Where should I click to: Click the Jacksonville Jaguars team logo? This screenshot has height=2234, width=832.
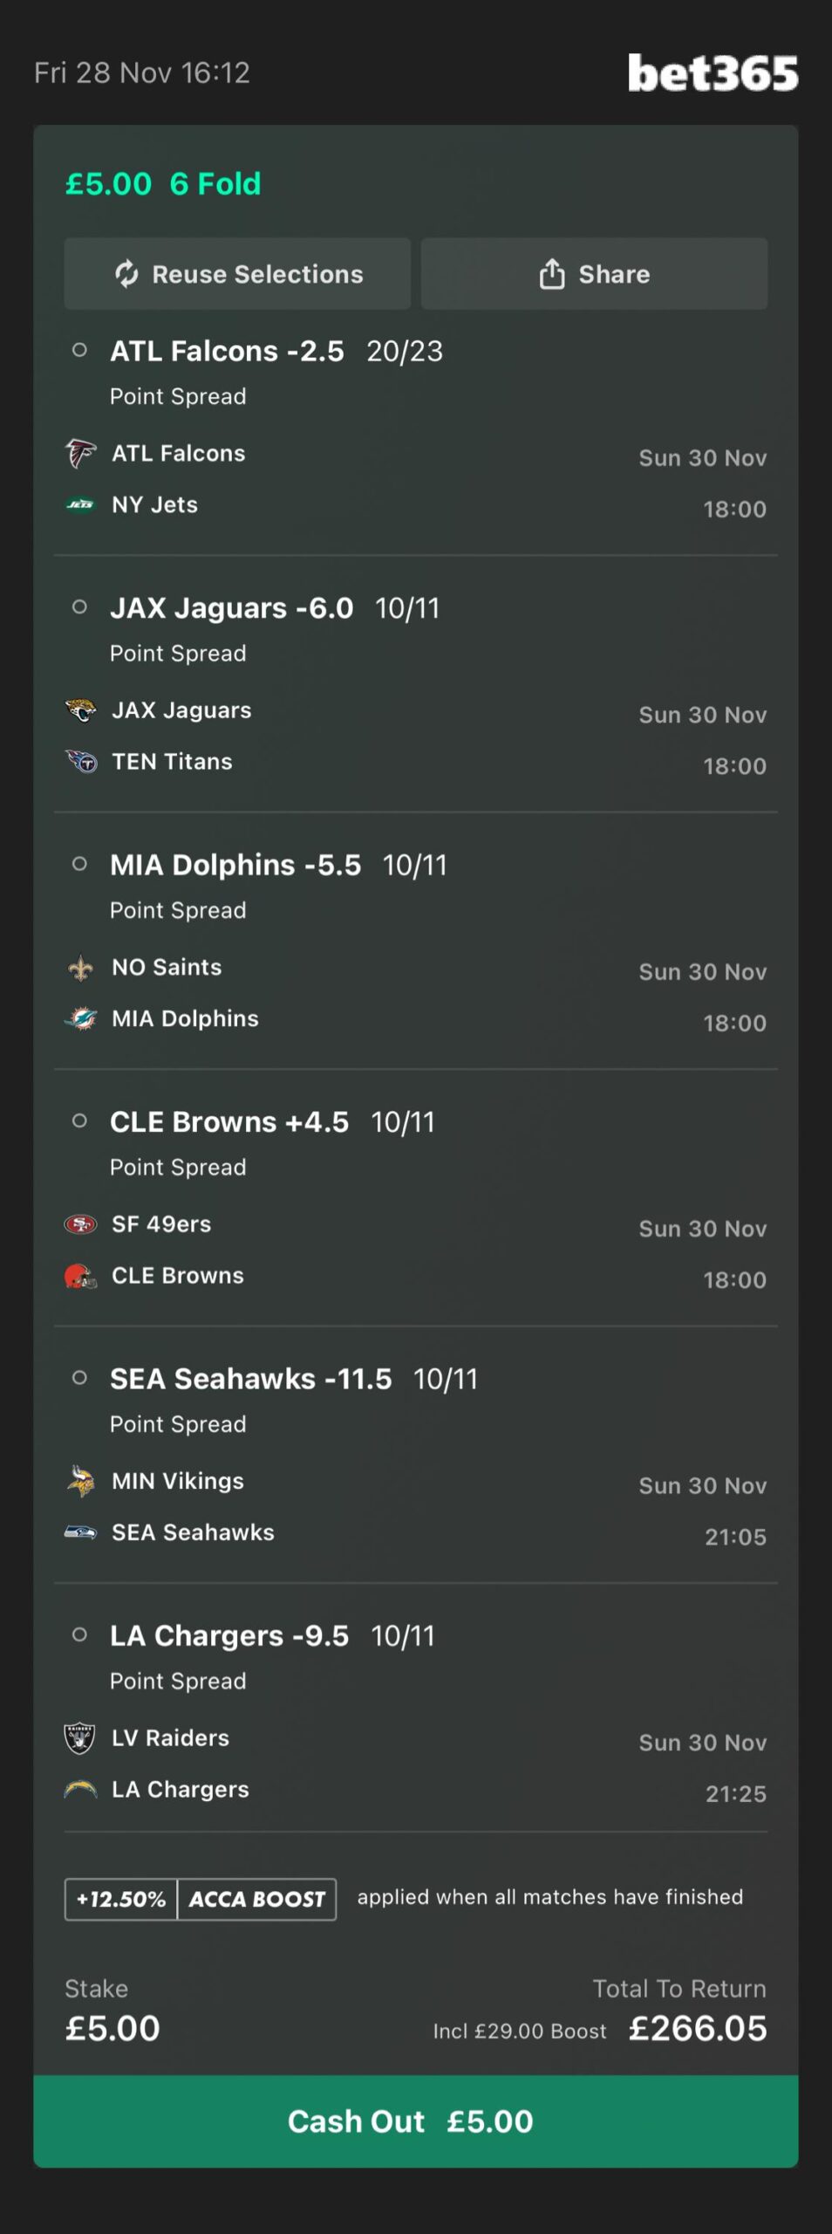point(80,710)
